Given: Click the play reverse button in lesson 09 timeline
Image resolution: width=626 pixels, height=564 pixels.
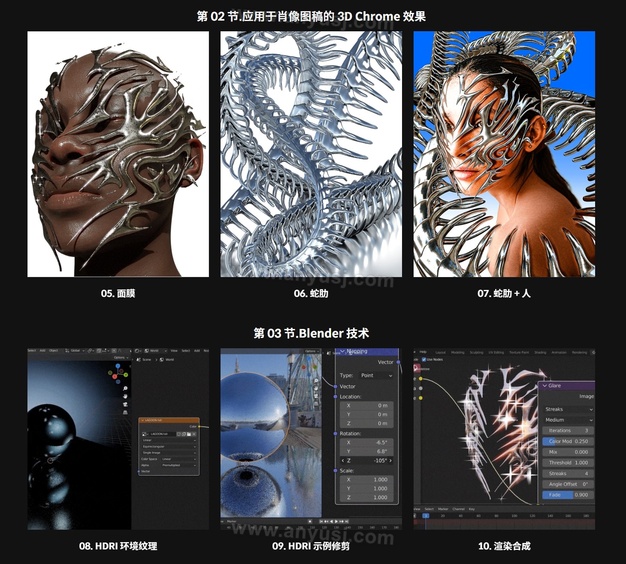Looking at the screenshot, I should 331,521.
